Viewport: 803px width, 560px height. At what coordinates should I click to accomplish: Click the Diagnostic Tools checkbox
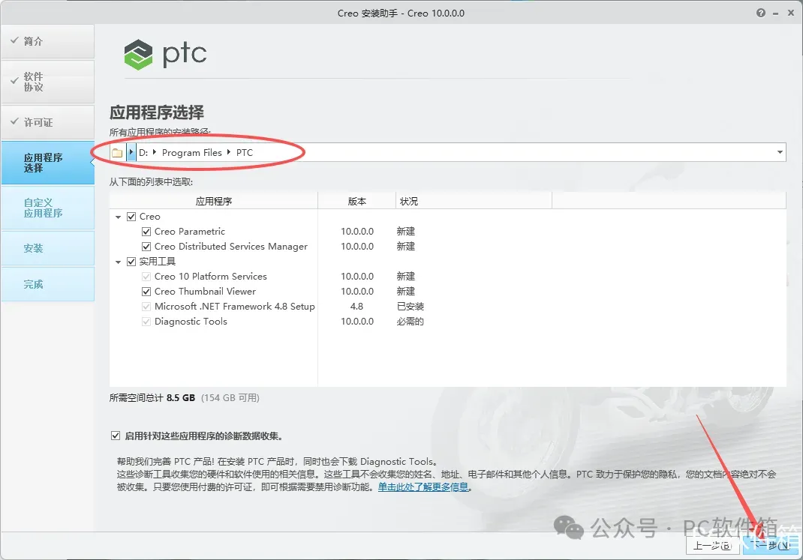tap(146, 321)
